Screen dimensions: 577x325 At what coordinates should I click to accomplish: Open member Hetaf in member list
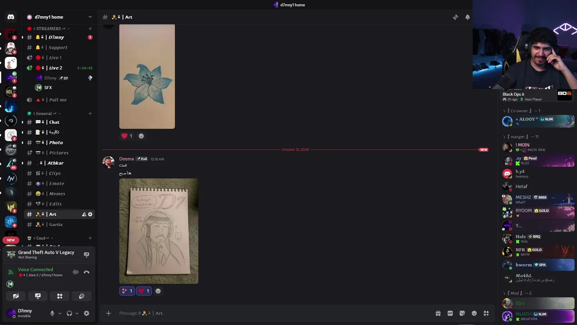538,186
